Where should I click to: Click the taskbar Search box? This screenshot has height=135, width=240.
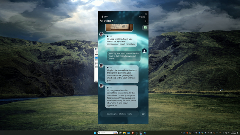(x=108, y=133)
